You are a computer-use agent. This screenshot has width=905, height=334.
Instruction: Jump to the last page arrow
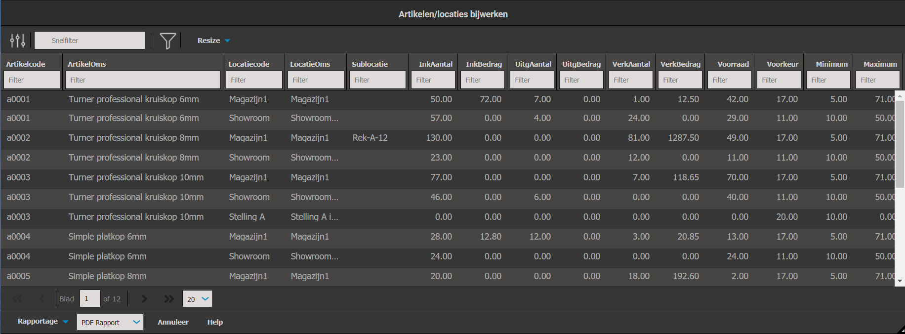[169, 299]
